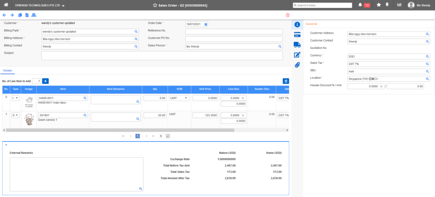Search Sales Person lookup icon

[x=280, y=47]
